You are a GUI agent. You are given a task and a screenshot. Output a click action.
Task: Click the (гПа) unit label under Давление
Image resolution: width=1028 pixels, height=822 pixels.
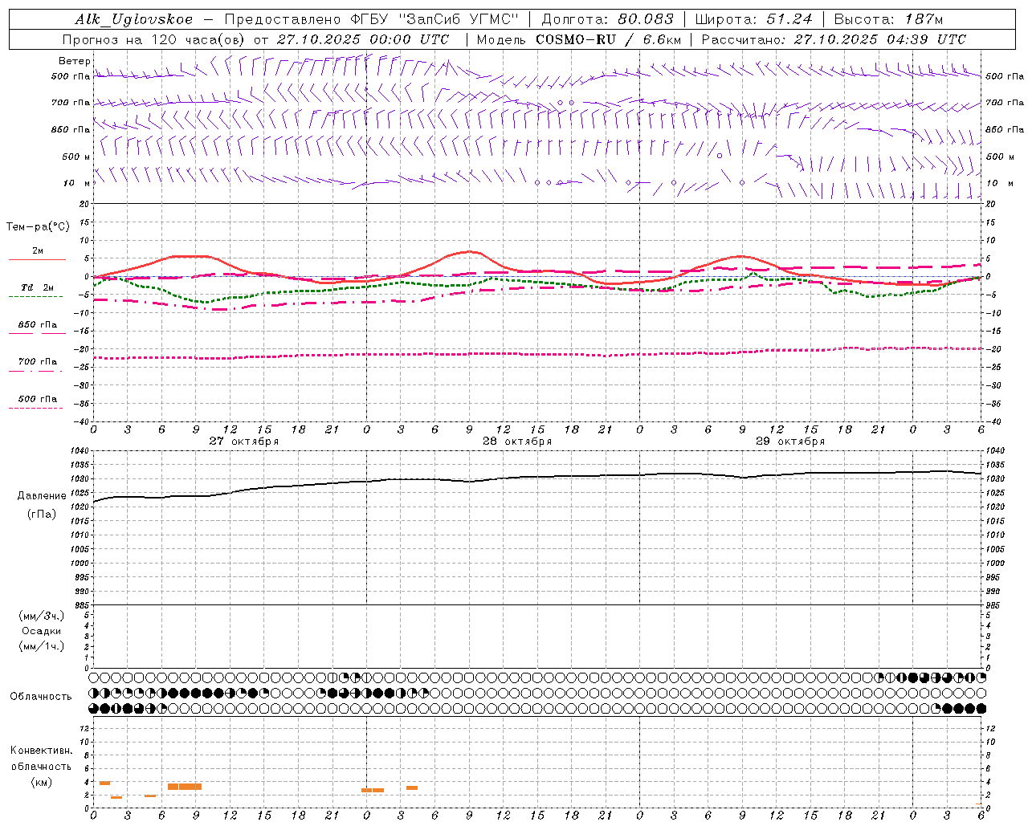(42, 514)
